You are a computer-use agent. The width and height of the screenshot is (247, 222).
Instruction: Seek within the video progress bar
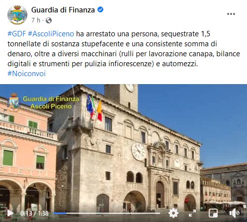pyautogui.click(x=107, y=213)
